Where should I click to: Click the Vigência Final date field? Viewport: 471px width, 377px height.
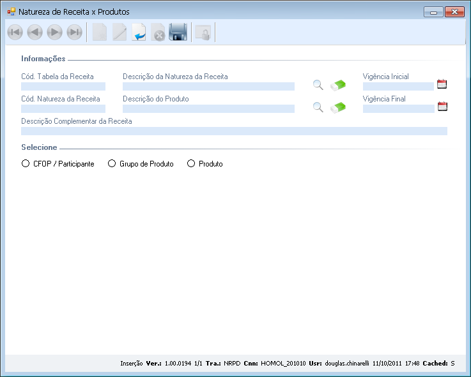click(x=399, y=108)
